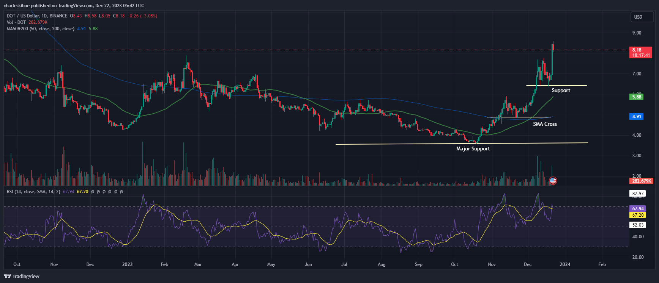
Task: Click the 282.679K value in Vol legend
Action: coord(38,22)
